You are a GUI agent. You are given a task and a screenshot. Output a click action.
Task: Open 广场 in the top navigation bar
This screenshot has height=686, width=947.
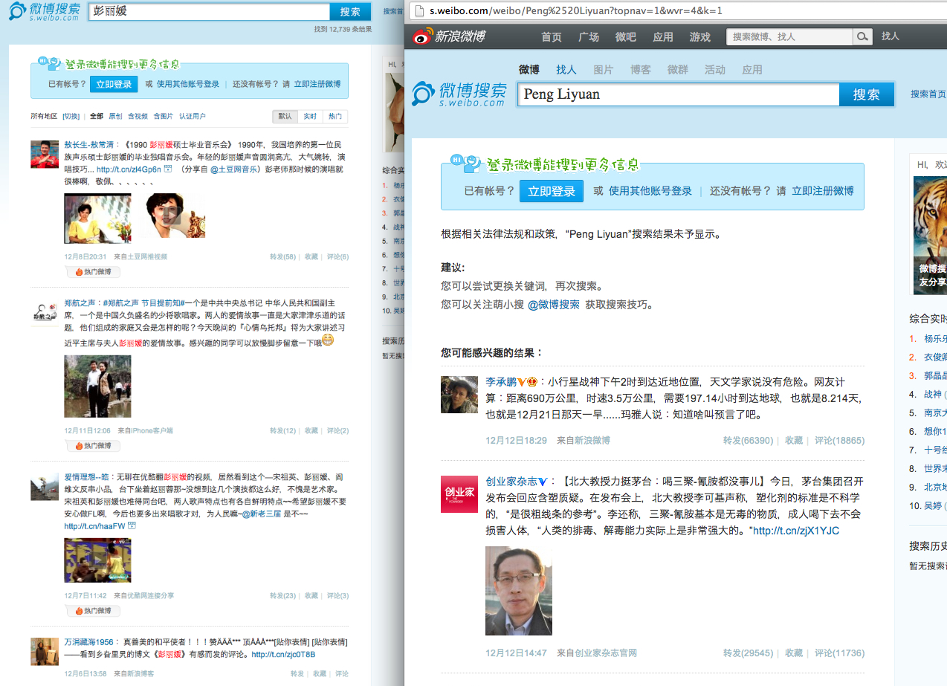pos(589,37)
